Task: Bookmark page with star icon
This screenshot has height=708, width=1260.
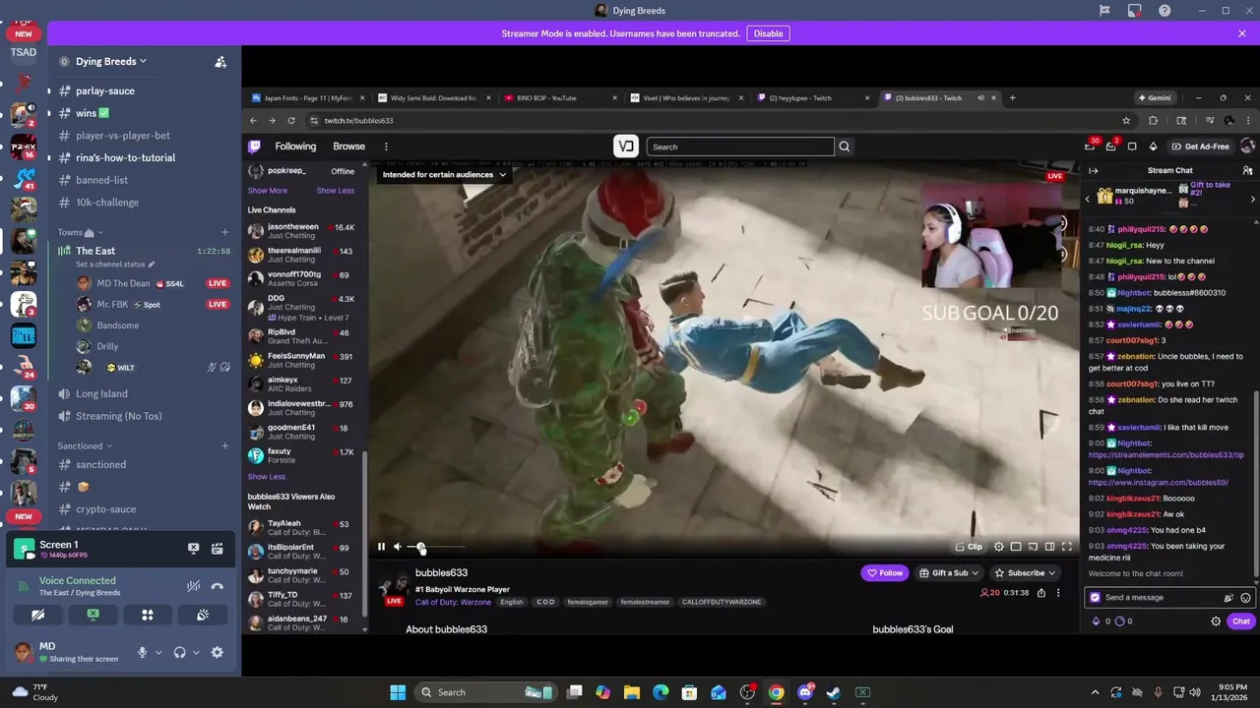Action: coord(1128,121)
